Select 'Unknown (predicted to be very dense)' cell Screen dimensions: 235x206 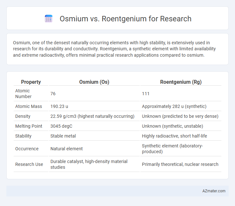(x=181, y=116)
